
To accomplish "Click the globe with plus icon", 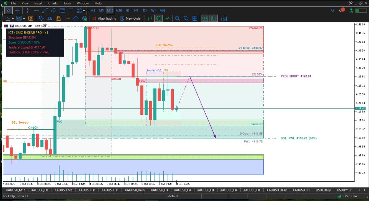I will [85, 18].
